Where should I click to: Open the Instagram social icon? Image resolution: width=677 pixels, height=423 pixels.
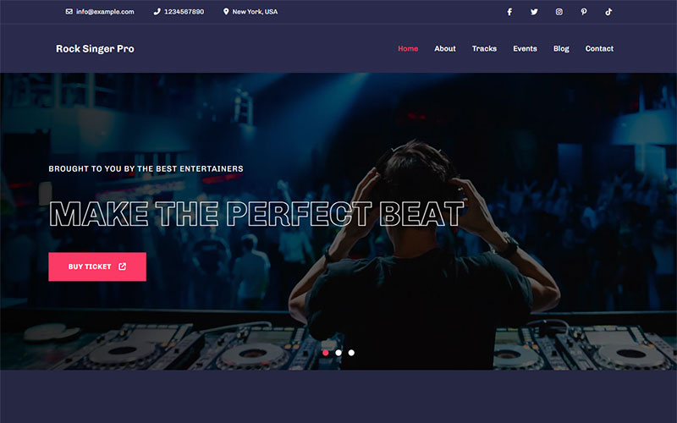(559, 12)
